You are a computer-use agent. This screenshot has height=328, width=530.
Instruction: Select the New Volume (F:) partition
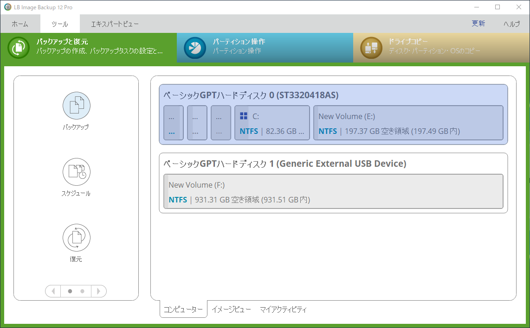click(333, 192)
